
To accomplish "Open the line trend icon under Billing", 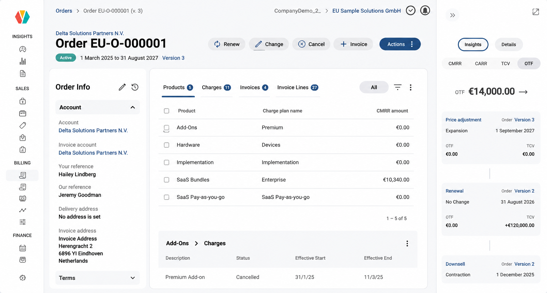I will coord(22,210).
